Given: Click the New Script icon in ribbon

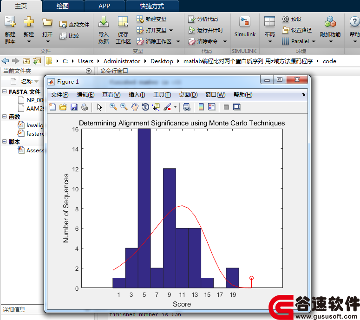Looking at the screenshot, I should point(10,22).
